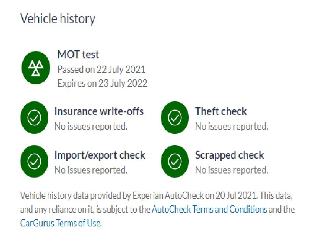Select the Import/export check label

[100, 155]
